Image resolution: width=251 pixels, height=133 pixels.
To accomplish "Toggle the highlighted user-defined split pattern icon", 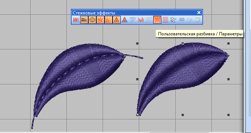I will click(x=157, y=20).
